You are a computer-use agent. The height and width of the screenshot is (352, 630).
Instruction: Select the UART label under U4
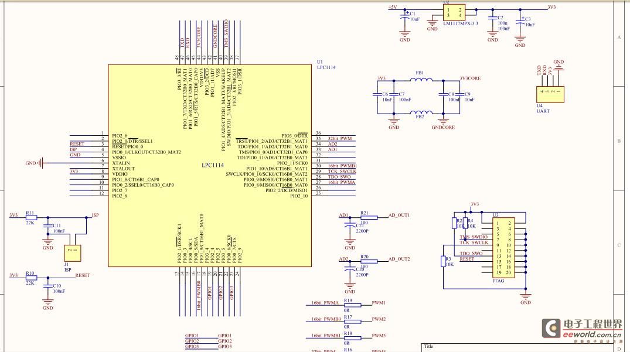543,111
